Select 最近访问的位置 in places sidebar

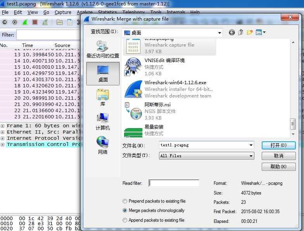103,49
